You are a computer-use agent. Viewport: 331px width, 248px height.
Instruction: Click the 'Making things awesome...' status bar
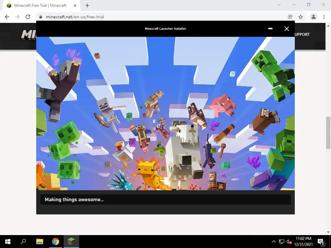[x=165, y=200]
